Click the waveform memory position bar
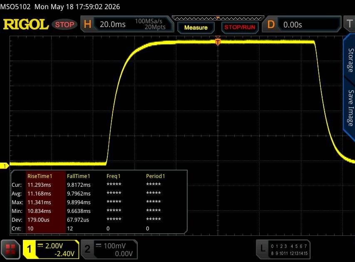The height and width of the screenshot is (262, 355). point(218,18)
